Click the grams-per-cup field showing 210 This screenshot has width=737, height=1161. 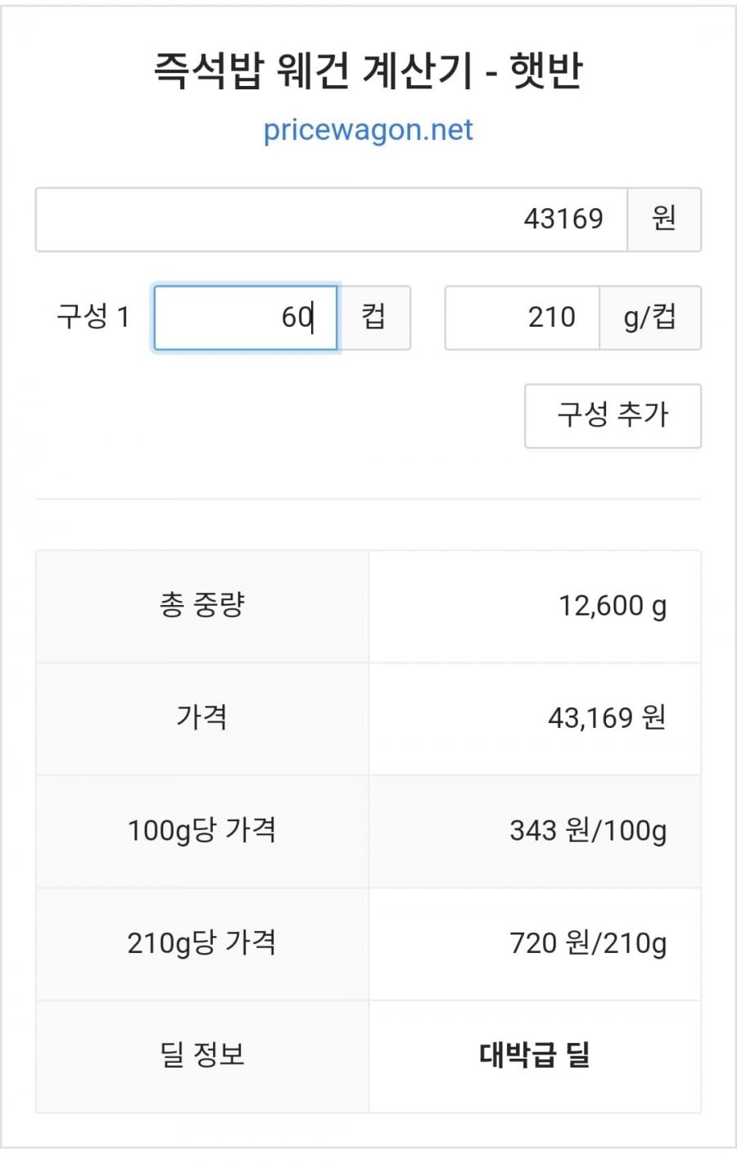pyautogui.click(x=522, y=318)
